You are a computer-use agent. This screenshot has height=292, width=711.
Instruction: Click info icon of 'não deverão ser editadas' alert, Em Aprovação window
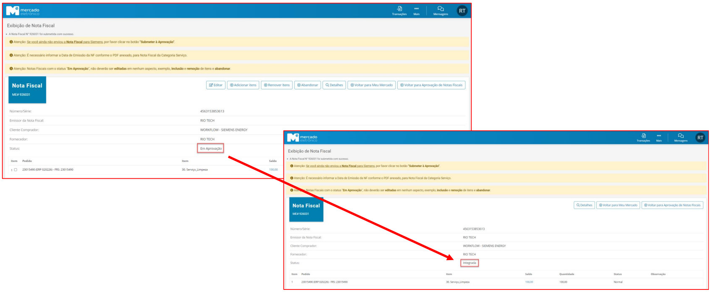point(11,69)
